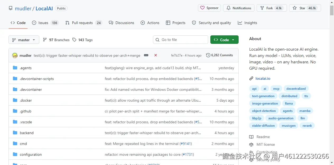
Task: Click the search icon in Go to file
Action: [158, 40]
